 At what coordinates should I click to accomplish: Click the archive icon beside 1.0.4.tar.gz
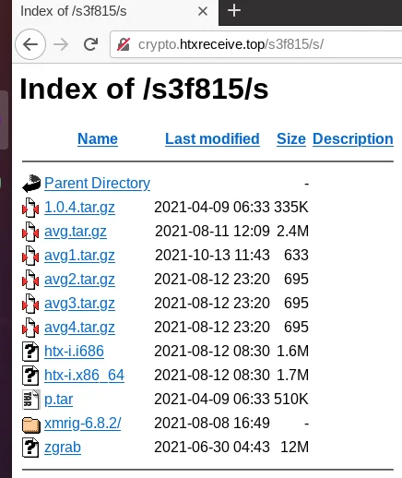[x=30, y=208]
